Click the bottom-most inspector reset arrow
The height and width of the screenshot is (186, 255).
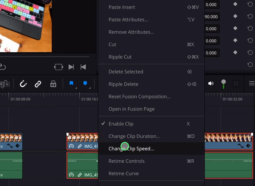click(250, 64)
